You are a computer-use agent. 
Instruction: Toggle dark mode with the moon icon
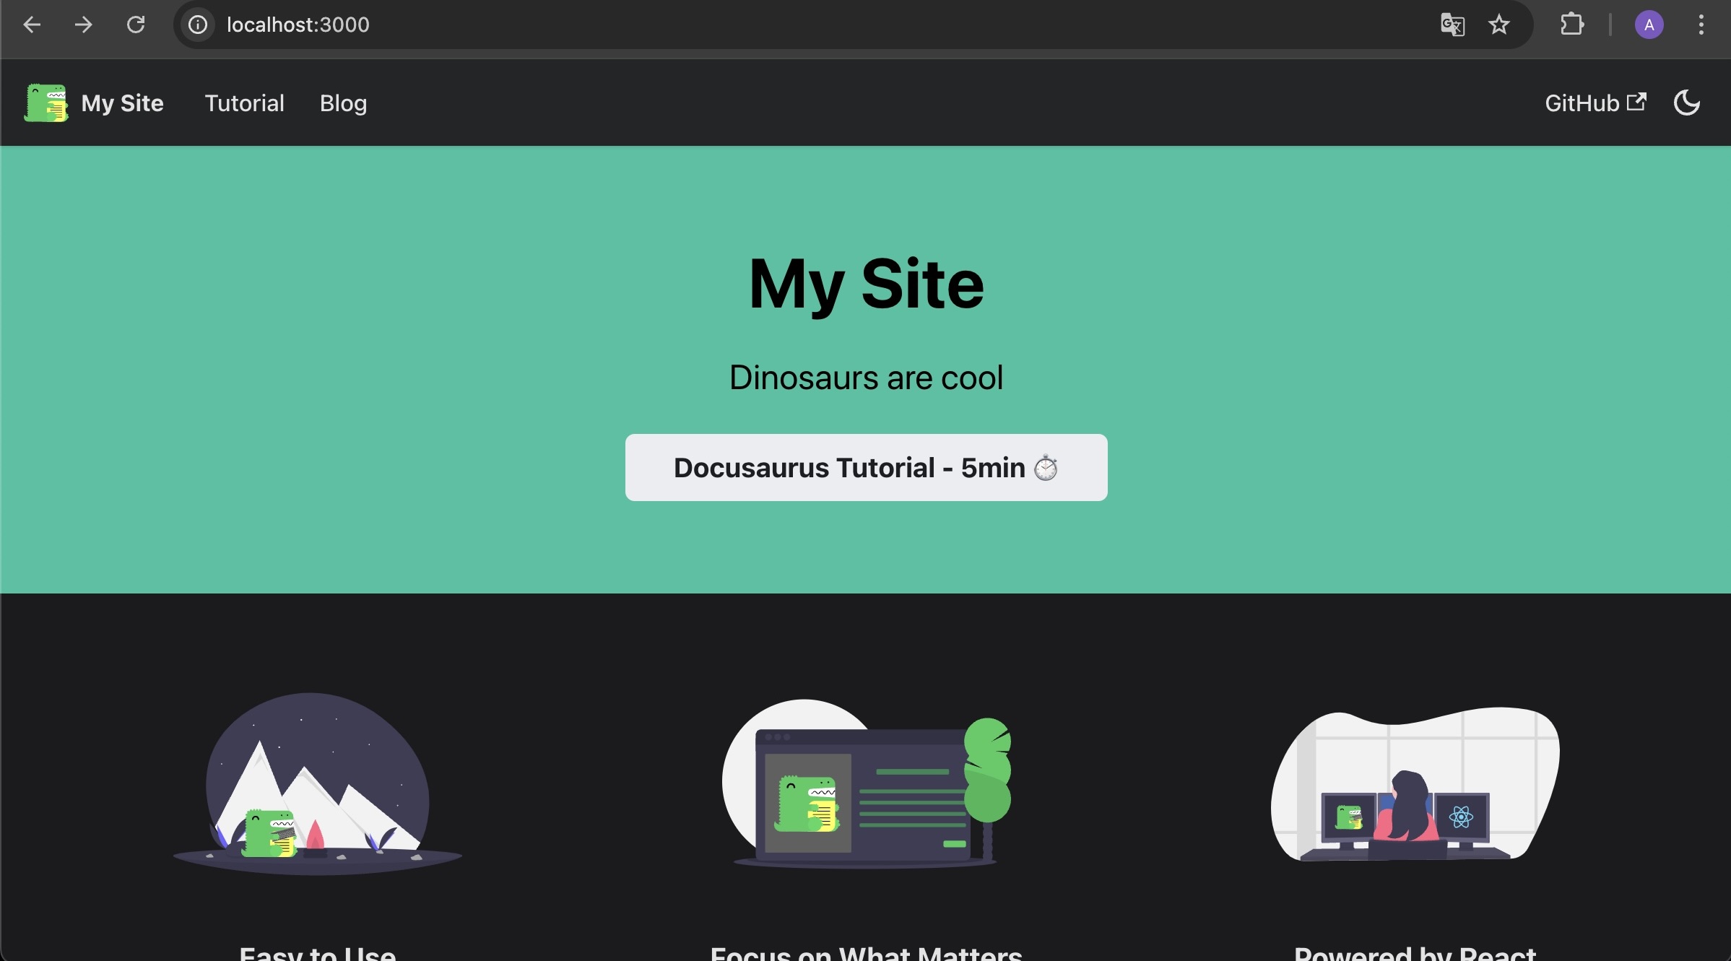pos(1687,103)
